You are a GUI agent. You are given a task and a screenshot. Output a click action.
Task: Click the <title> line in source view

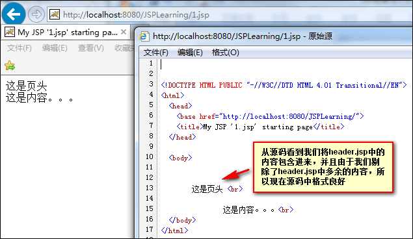coord(261,127)
